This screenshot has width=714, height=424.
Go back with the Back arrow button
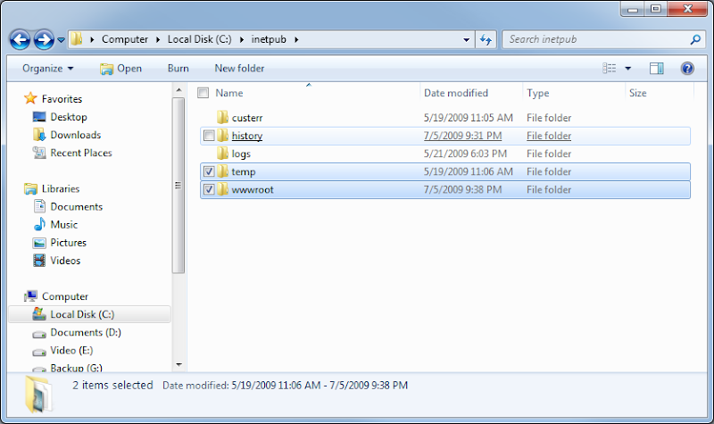coord(20,39)
